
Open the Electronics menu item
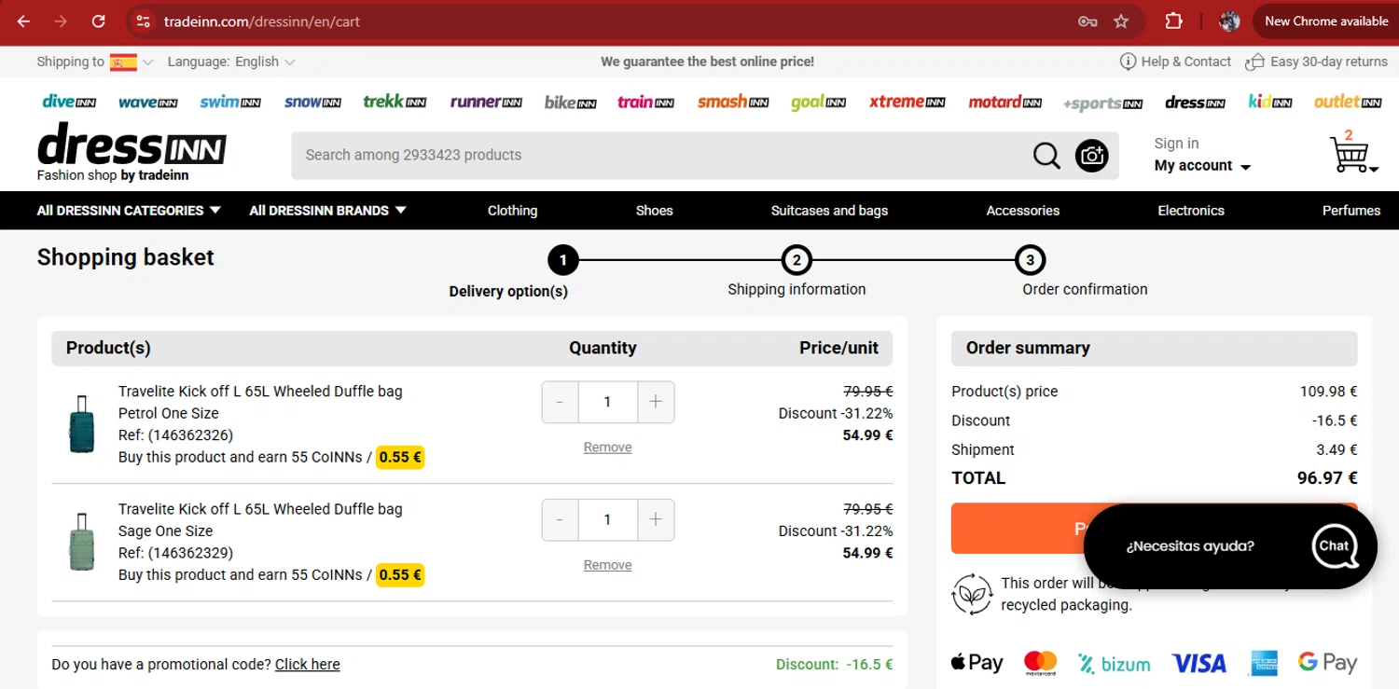click(x=1190, y=211)
